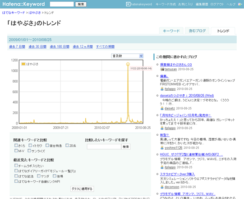Check はてなダイアリーガイド checkbox
Viewport: 244px width, 199px height.
click(x=16, y=171)
